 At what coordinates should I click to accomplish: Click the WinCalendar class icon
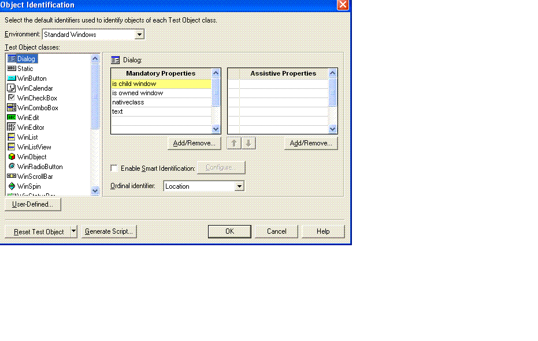12,88
